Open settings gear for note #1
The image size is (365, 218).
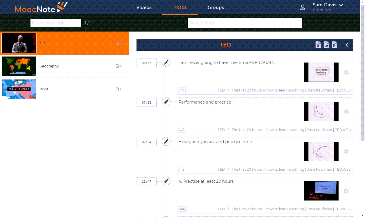346,72
